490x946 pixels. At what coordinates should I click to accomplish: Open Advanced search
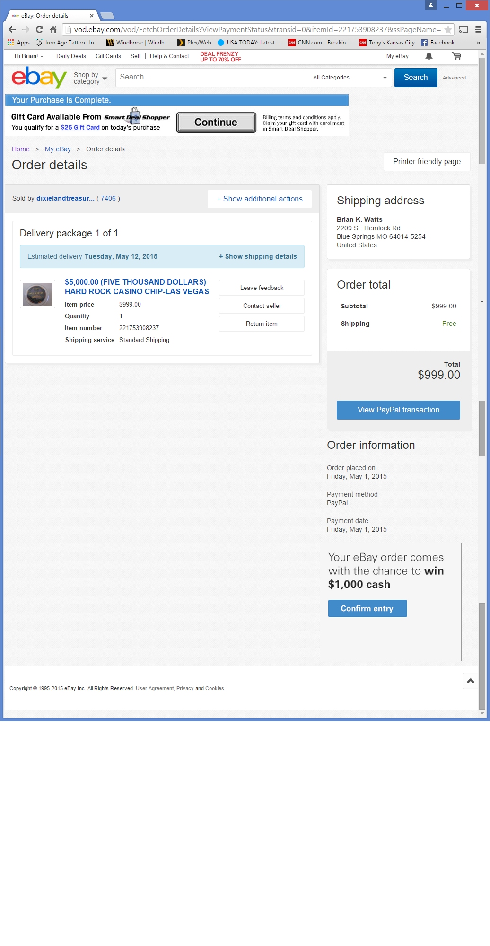click(x=454, y=78)
